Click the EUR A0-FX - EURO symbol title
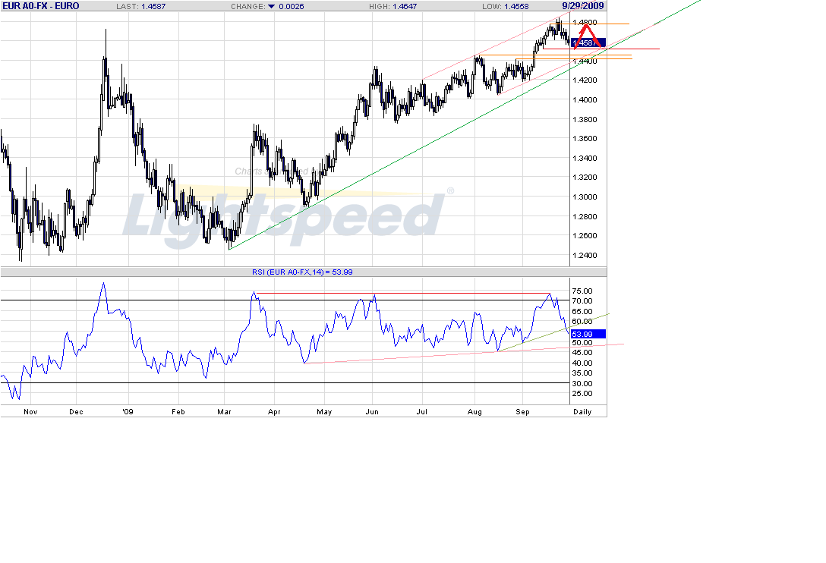Image resolution: width=826 pixels, height=563 pixels. pyautogui.click(x=40, y=6)
